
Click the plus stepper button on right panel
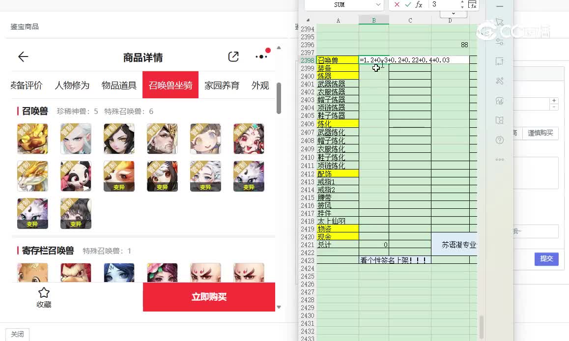coord(554,100)
